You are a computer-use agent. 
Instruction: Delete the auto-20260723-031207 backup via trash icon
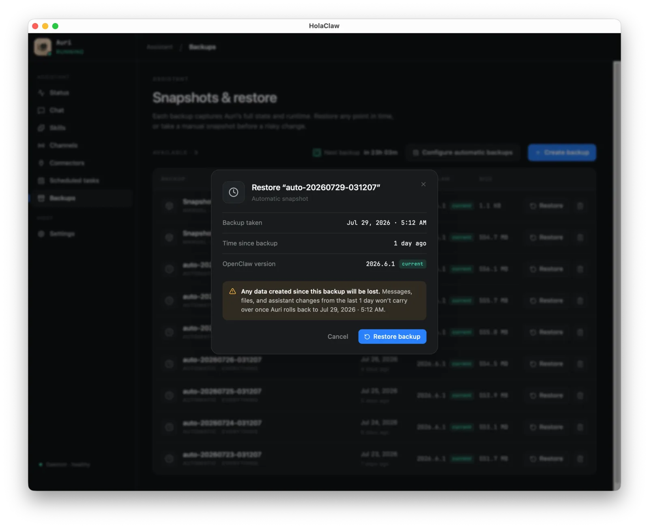click(x=580, y=459)
